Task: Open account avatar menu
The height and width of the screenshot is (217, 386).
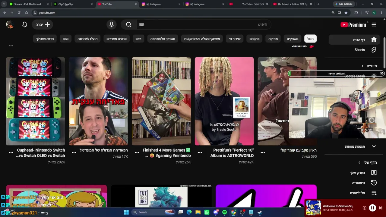Action: [x=10, y=25]
